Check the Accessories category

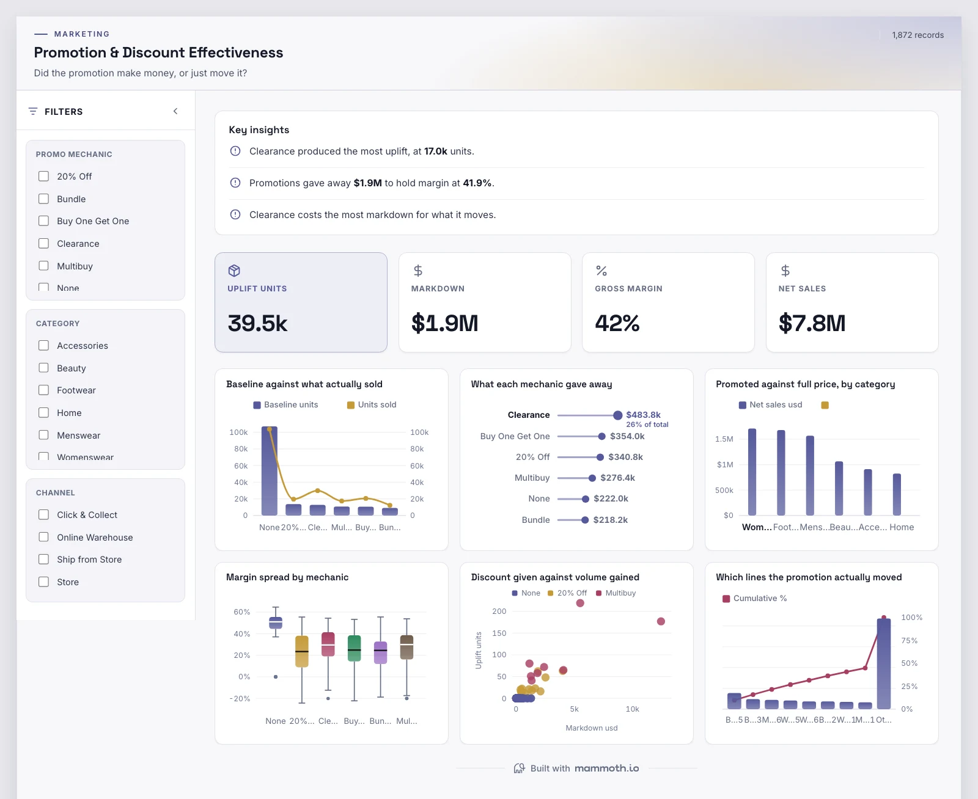coord(44,346)
